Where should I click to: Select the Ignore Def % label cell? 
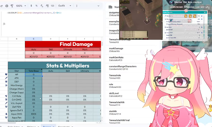[16, 110]
